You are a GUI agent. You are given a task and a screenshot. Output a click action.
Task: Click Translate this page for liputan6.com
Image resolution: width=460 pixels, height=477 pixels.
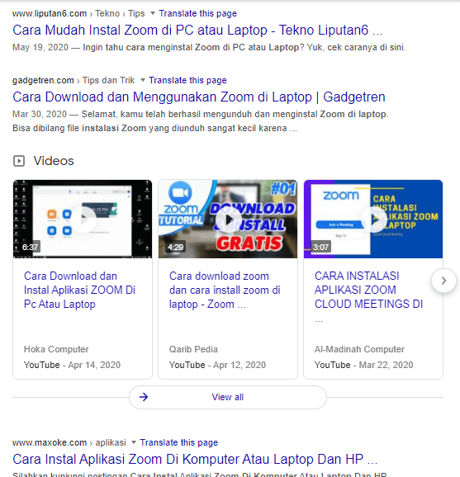[197, 13]
